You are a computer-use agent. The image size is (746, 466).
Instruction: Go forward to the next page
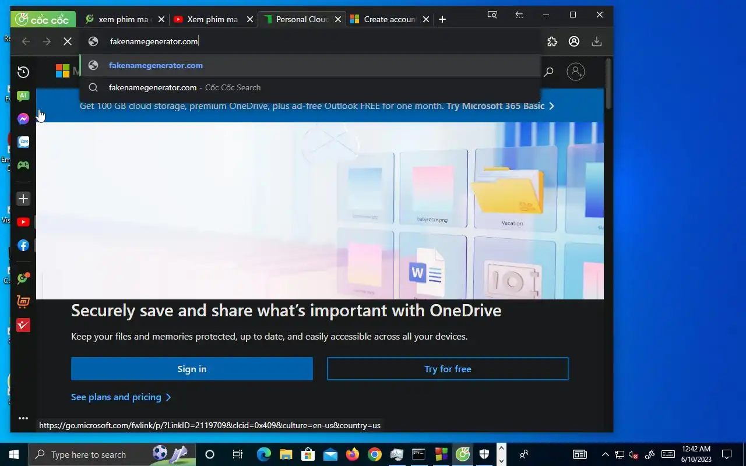[47, 41]
